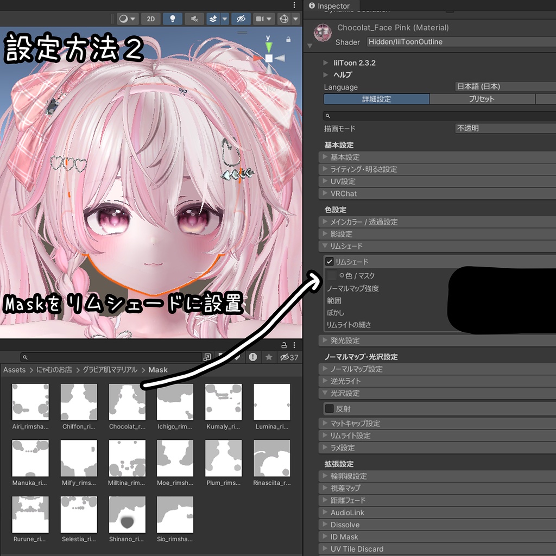Open the Gizmos globe dropdown arrow
Image resolution: width=556 pixels, height=556 pixels.
click(x=295, y=18)
